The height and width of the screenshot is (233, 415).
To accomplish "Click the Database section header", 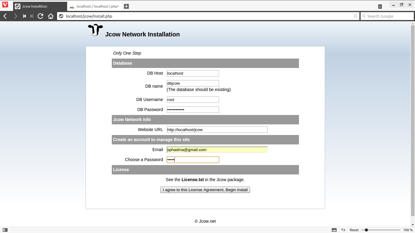I will click(x=205, y=63).
